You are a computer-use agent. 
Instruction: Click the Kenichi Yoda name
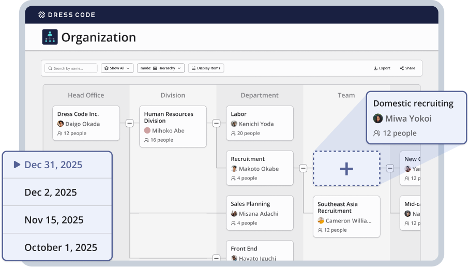click(x=256, y=124)
